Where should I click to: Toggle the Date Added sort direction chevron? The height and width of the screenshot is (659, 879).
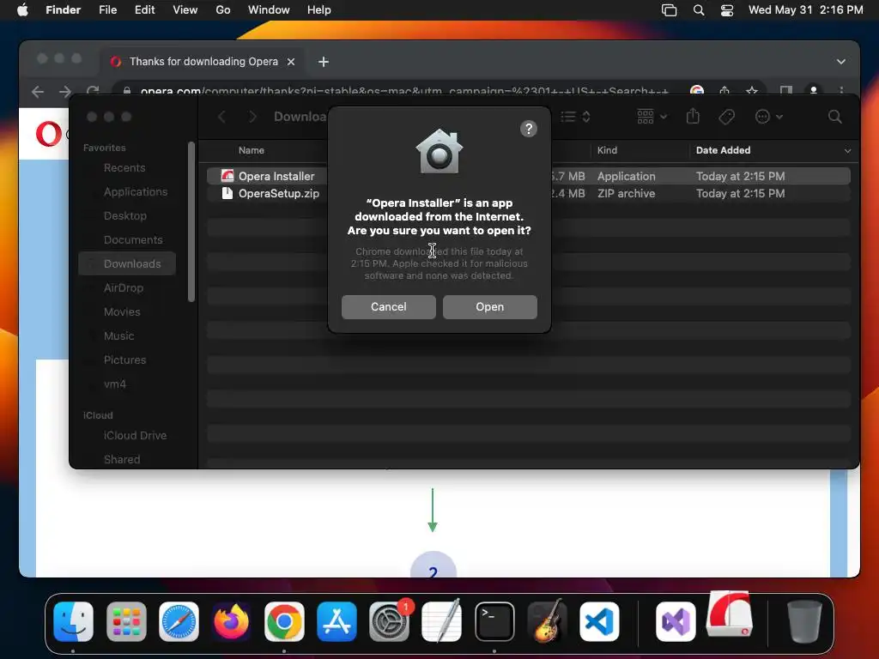coord(847,151)
